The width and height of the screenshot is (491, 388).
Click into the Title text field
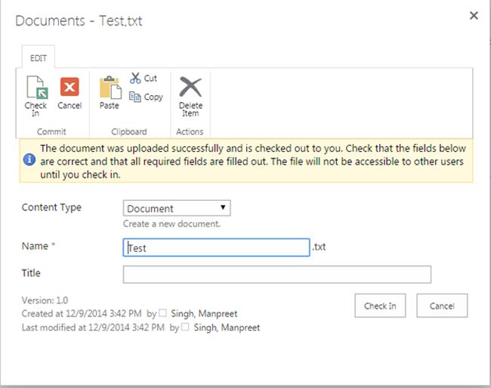point(276,274)
